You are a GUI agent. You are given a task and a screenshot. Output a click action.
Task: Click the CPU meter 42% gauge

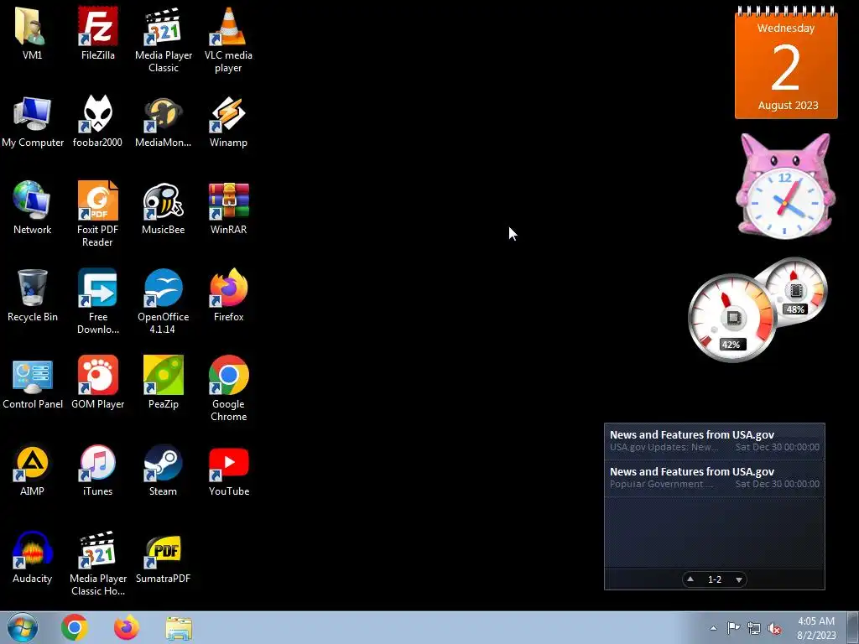[x=732, y=318]
